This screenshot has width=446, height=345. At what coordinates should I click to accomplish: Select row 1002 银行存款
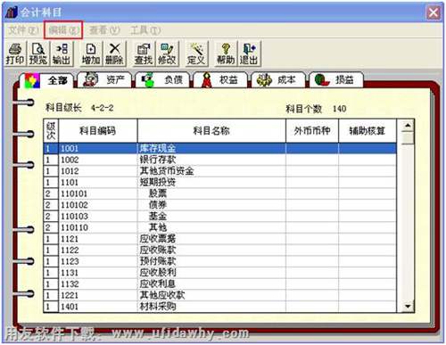tap(220, 160)
